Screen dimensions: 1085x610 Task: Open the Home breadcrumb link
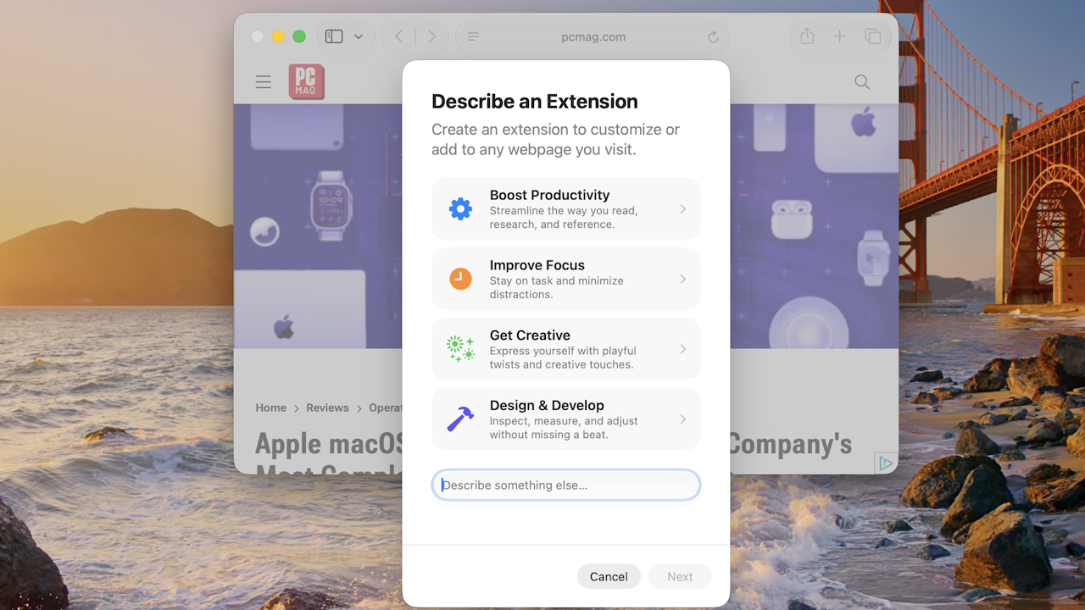pyautogui.click(x=271, y=408)
